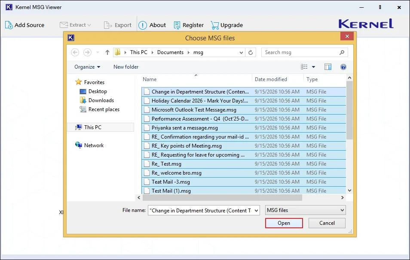Image resolution: width=410 pixels, height=260 pixels.
Task: Click the Kernel logo in main window
Action: point(366,24)
